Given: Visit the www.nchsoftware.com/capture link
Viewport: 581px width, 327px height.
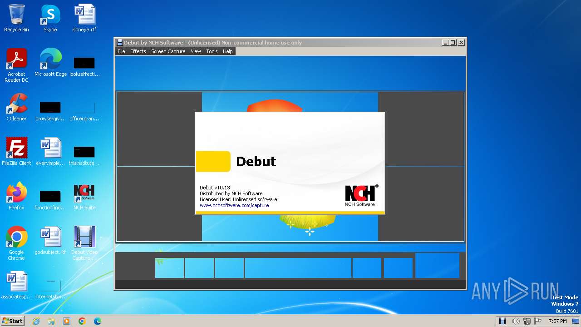Looking at the screenshot, I should (234, 205).
